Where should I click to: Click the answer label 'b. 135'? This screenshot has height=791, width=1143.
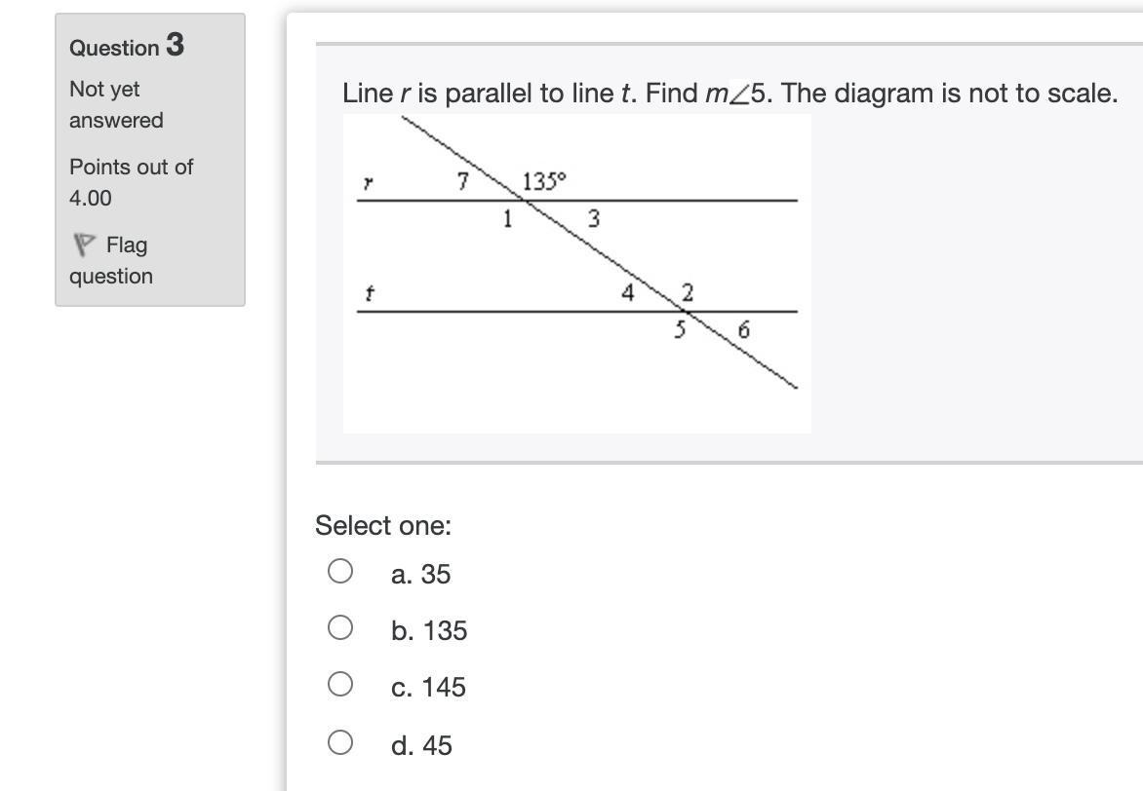click(429, 631)
